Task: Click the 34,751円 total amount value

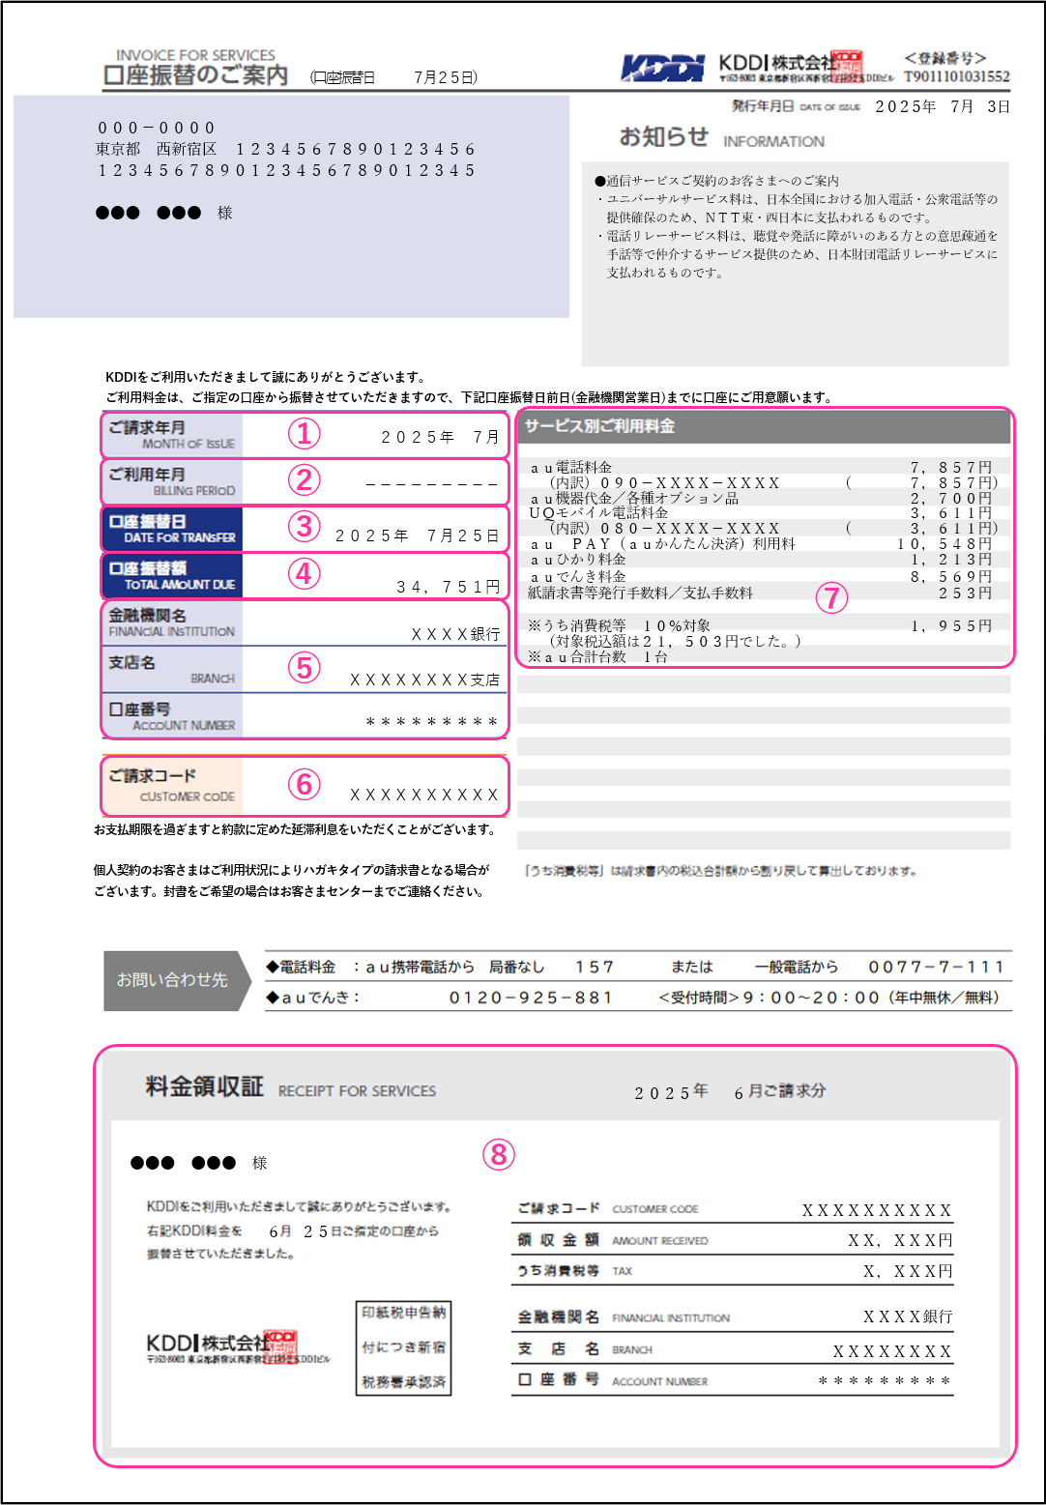Action: tap(448, 587)
